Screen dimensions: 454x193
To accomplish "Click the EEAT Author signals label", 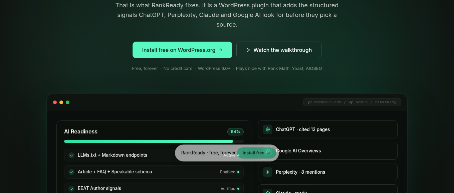I will click(x=99, y=188).
